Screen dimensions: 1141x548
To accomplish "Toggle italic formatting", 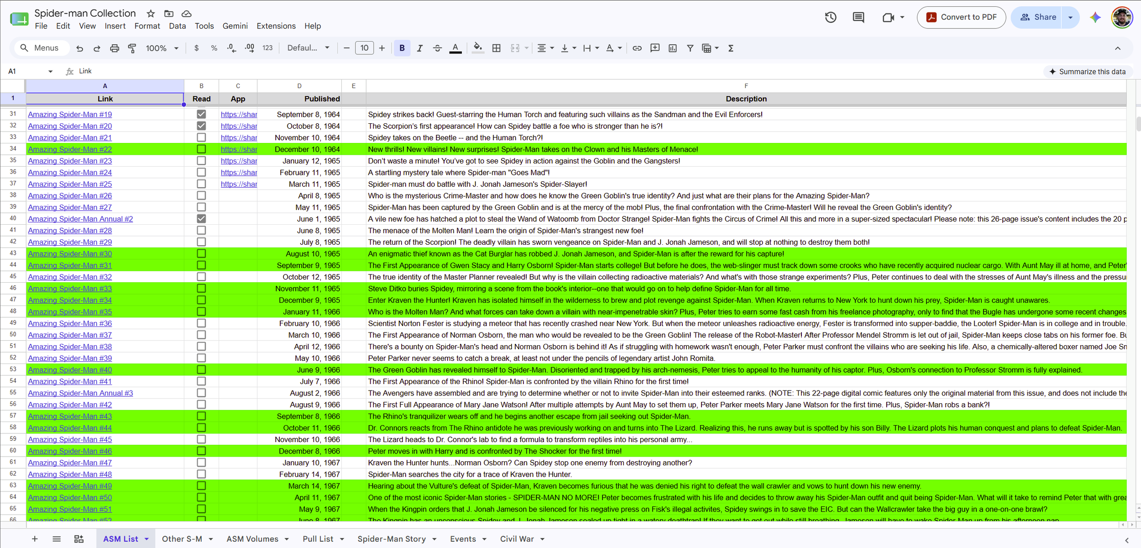I will [x=420, y=48].
